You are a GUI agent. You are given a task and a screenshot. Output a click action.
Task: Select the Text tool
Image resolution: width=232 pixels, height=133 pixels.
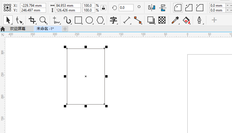coord(113,20)
